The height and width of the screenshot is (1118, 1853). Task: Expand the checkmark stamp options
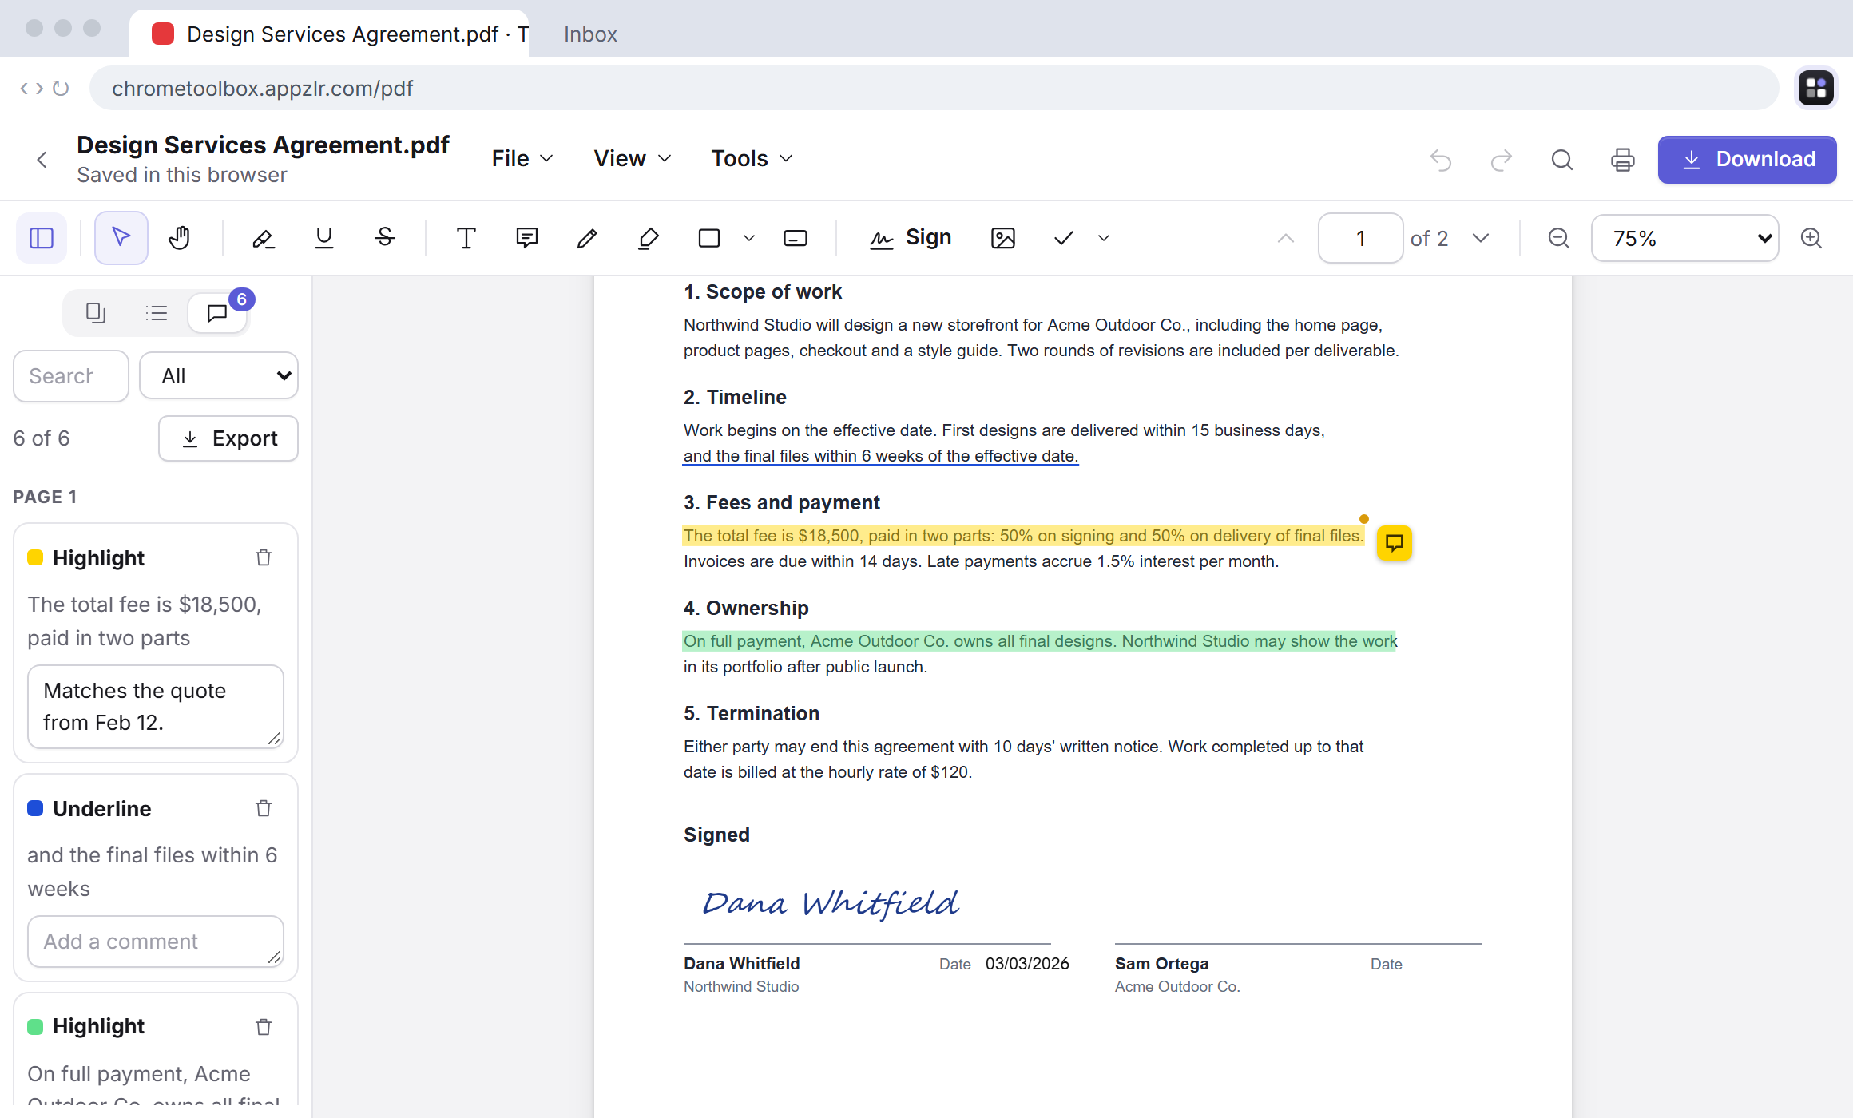point(1104,238)
